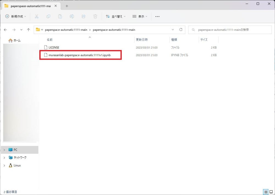Click the Share icon in the toolbar
275x195 pixels.
pyautogui.click(x=83, y=16)
